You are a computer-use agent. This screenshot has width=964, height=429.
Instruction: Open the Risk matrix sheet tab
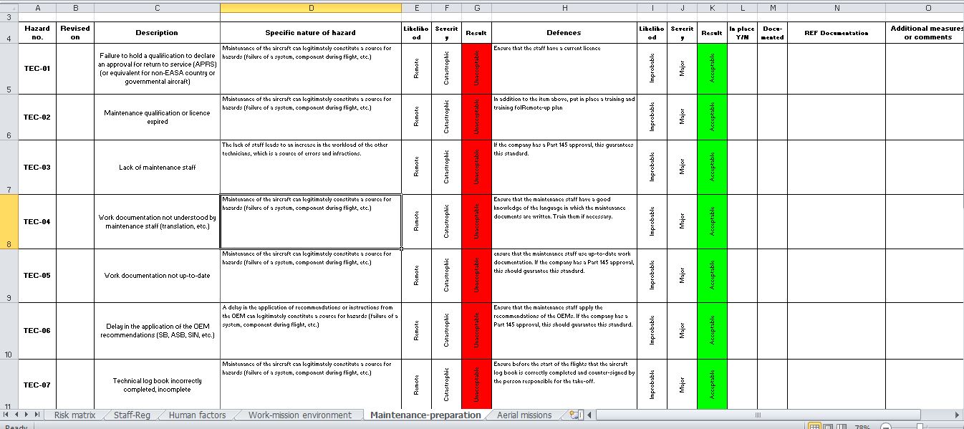click(74, 415)
